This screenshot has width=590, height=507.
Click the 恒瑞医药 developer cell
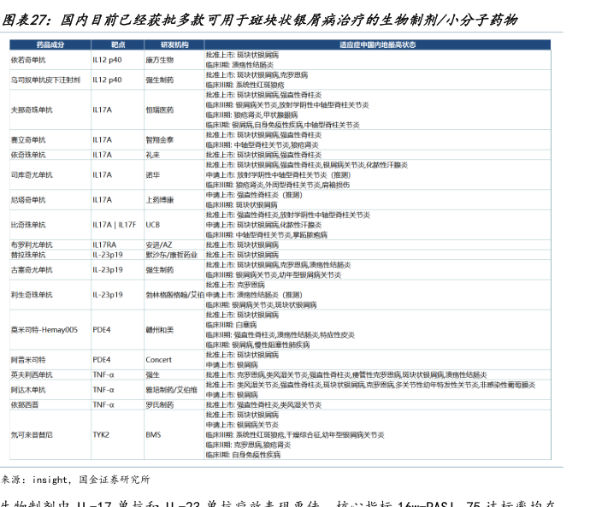coord(159,110)
